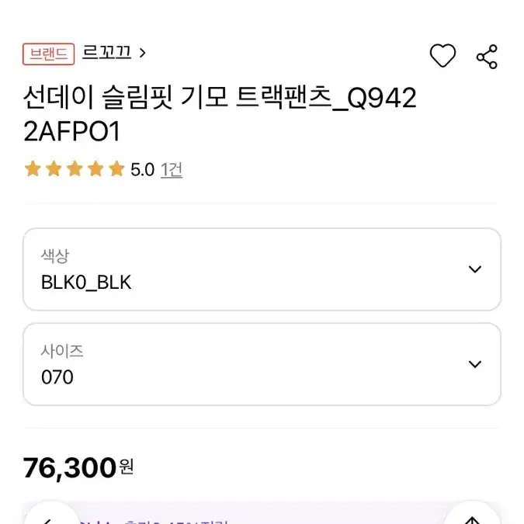Tap the scroll-to-top arrow button

pos(472,515)
